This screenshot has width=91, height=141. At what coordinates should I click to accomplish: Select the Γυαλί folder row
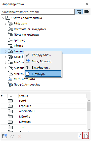click(43, 101)
